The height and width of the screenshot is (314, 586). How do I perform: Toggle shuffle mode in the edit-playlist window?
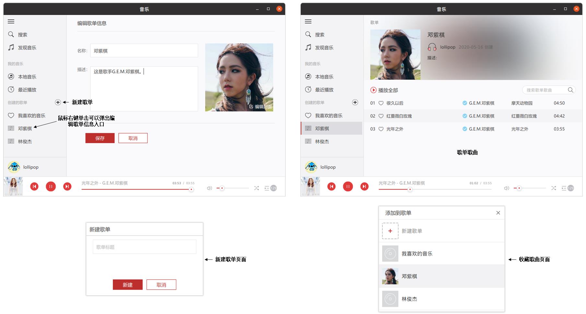pos(256,188)
